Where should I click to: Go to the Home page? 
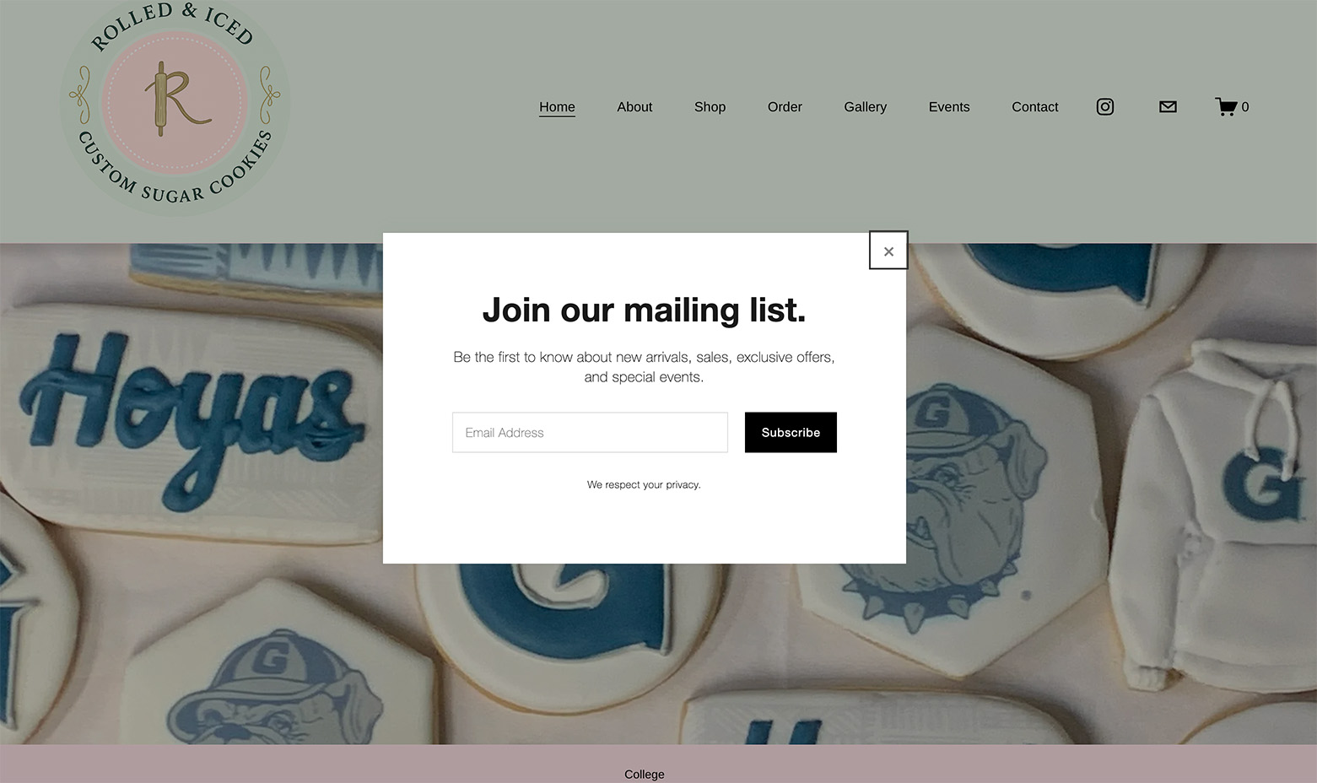557,107
